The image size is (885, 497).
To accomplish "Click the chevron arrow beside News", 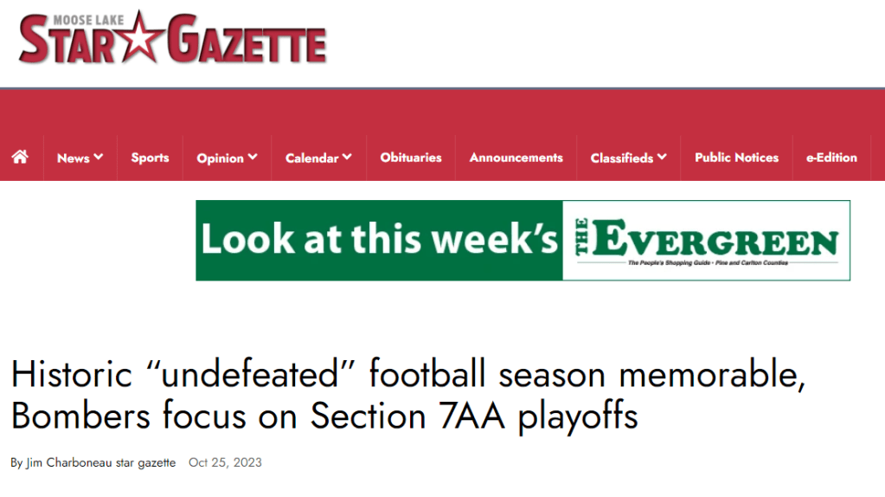I will (x=99, y=157).
